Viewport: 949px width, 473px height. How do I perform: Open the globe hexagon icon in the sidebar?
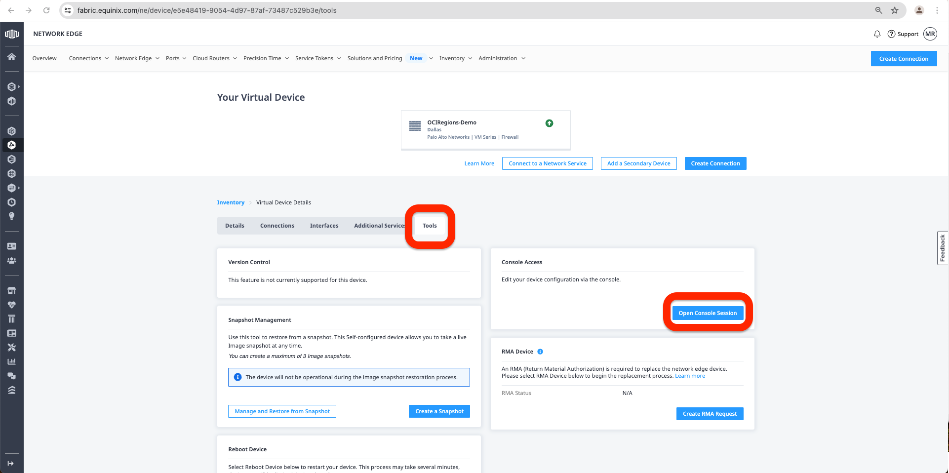coord(12,174)
